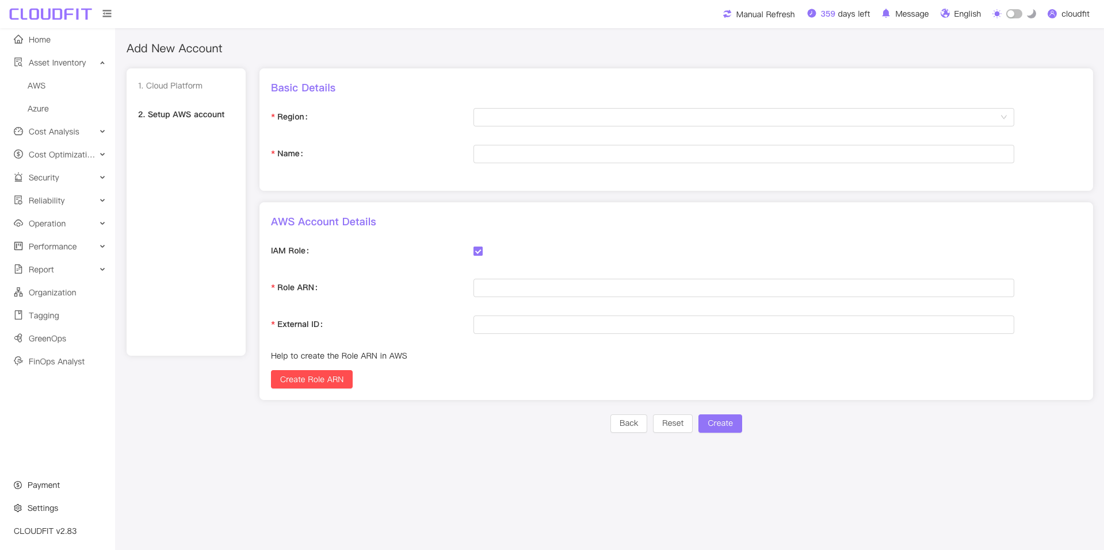Expand the Performance chevron
This screenshot has height=550, width=1104.
[x=102, y=247]
